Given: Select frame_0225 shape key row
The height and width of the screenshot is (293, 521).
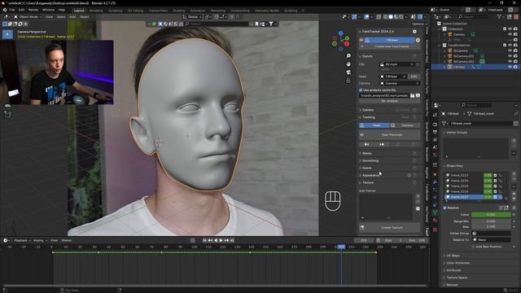Looking at the screenshot, I should pos(473,186).
